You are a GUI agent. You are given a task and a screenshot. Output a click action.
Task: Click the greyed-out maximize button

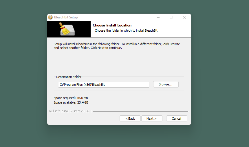[171, 17]
